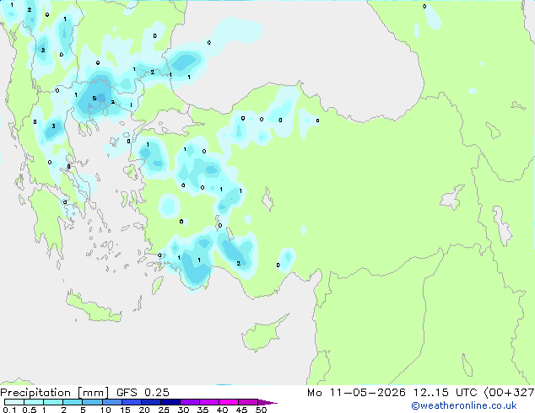The image size is (535, 413).
Task: Select the 0.5–1 mm legend swatch
Action: tap(34, 402)
